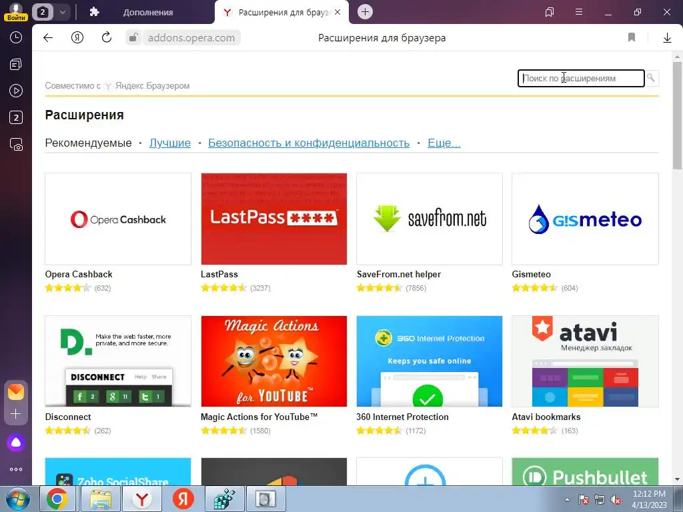The height and width of the screenshot is (512, 683).
Task: Open sidebar more options (three dots)
Action: (16, 469)
